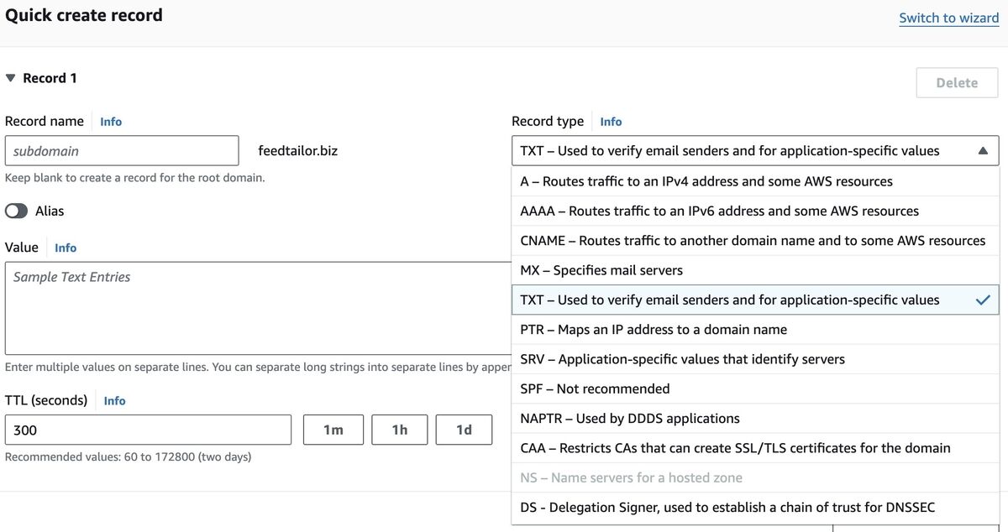Viewport: 1008px width, 532px height.
Task: Focus the TTL seconds input field
Action: [x=148, y=430]
